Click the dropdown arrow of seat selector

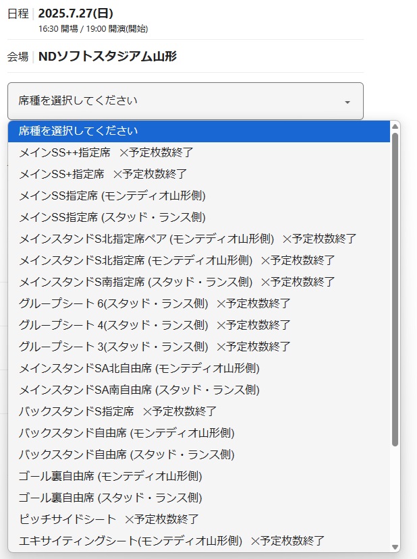(x=347, y=102)
